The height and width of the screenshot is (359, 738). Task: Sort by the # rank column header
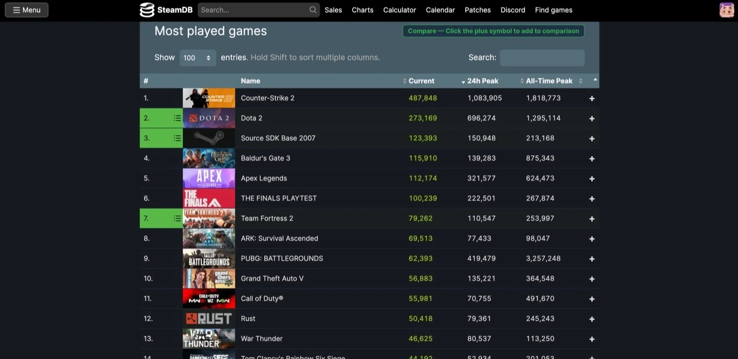146,81
